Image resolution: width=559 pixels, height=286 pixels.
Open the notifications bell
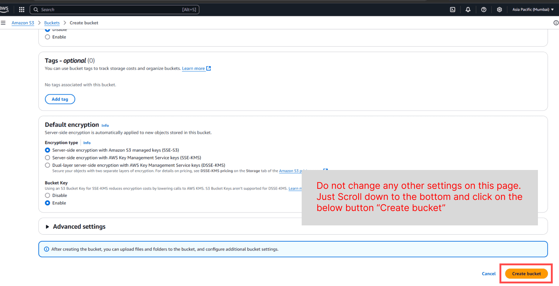468,9
